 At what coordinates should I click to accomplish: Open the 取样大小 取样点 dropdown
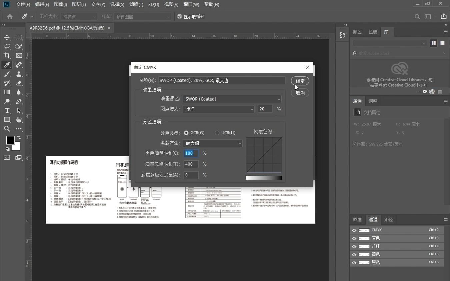(x=79, y=17)
